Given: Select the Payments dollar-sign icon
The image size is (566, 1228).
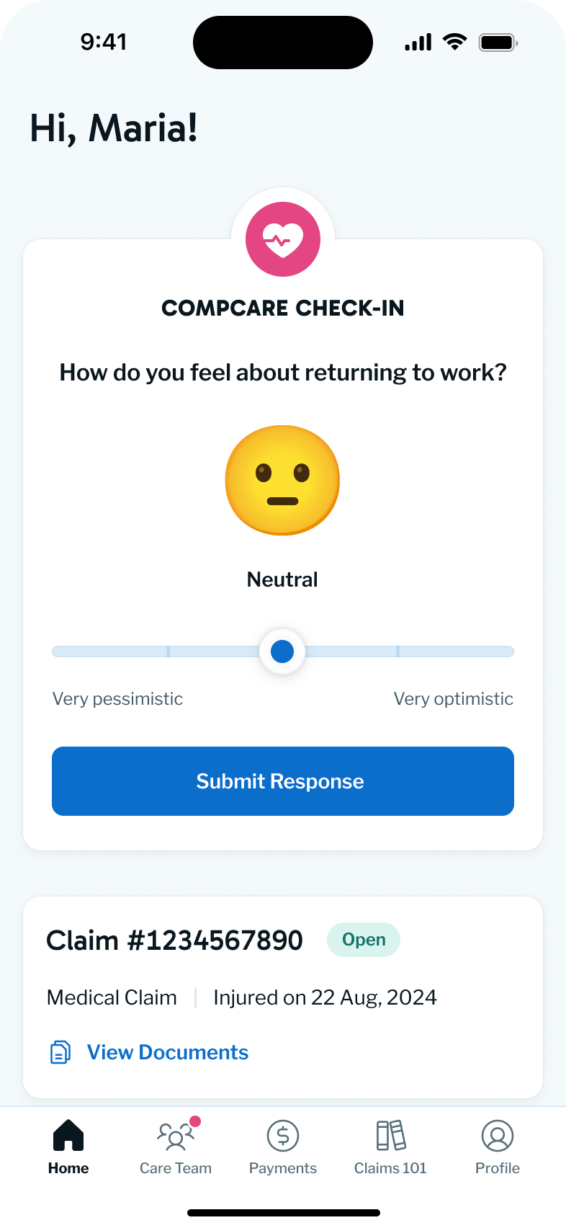Looking at the screenshot, I should pyautogui.click(x=282, y=1136).
